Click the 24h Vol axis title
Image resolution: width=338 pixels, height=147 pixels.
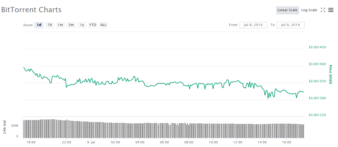(x=5, y=128)
